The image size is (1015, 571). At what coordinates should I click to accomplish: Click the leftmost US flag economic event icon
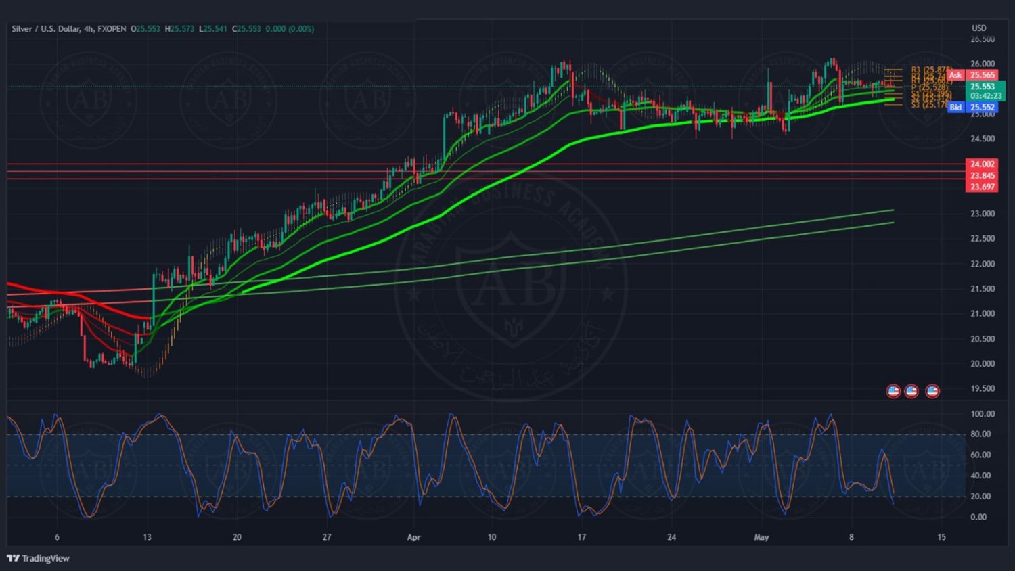[893, 391]
